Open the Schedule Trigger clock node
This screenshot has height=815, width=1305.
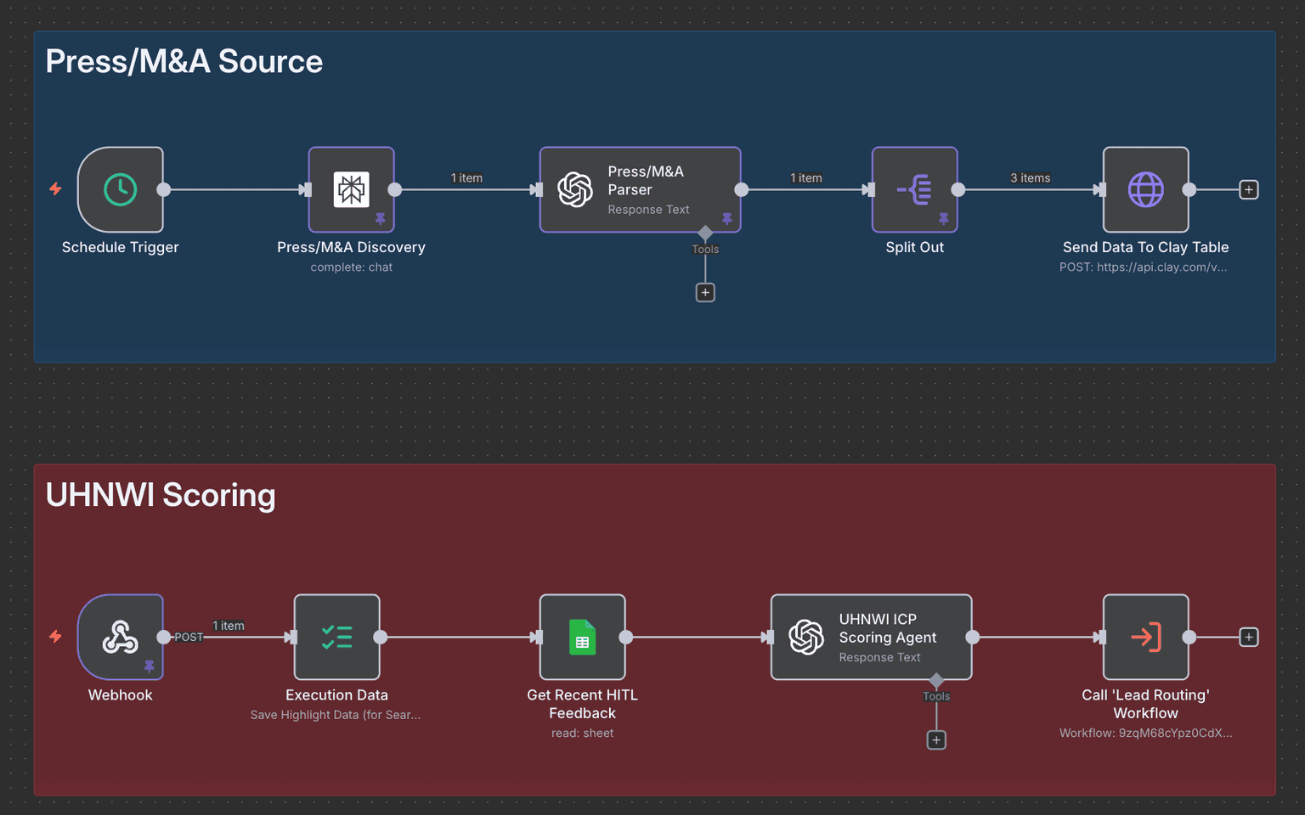click(x=120, y=190)
